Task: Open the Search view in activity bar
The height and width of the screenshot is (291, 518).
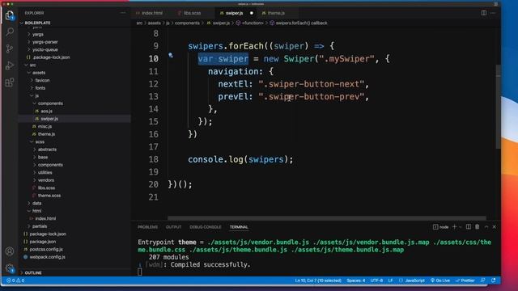Action: 10,32
